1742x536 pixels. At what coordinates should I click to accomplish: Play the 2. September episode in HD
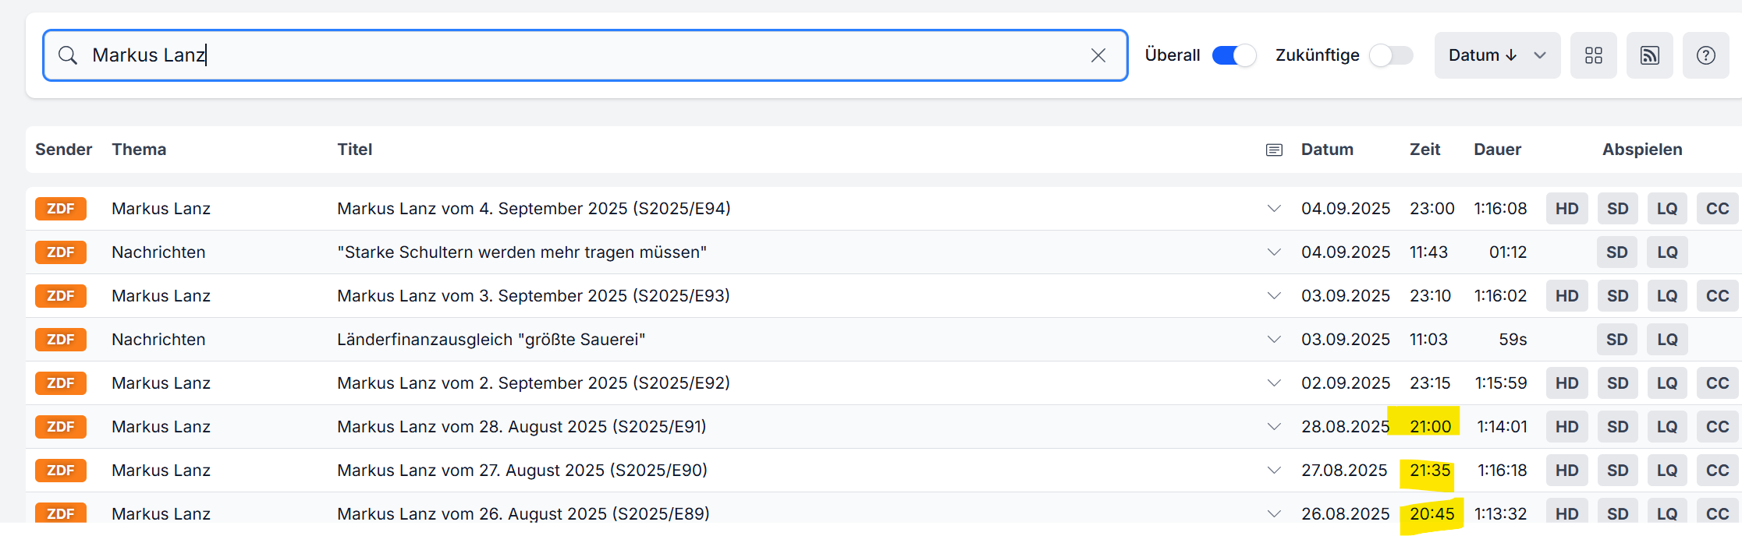pos(1567,383)
